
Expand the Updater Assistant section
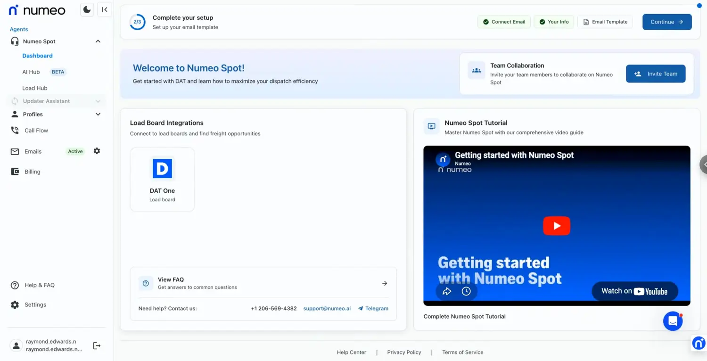98,101
